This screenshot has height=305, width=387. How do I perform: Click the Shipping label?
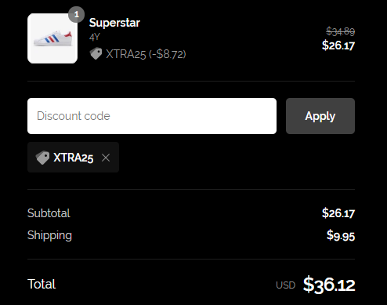(49, 235)
